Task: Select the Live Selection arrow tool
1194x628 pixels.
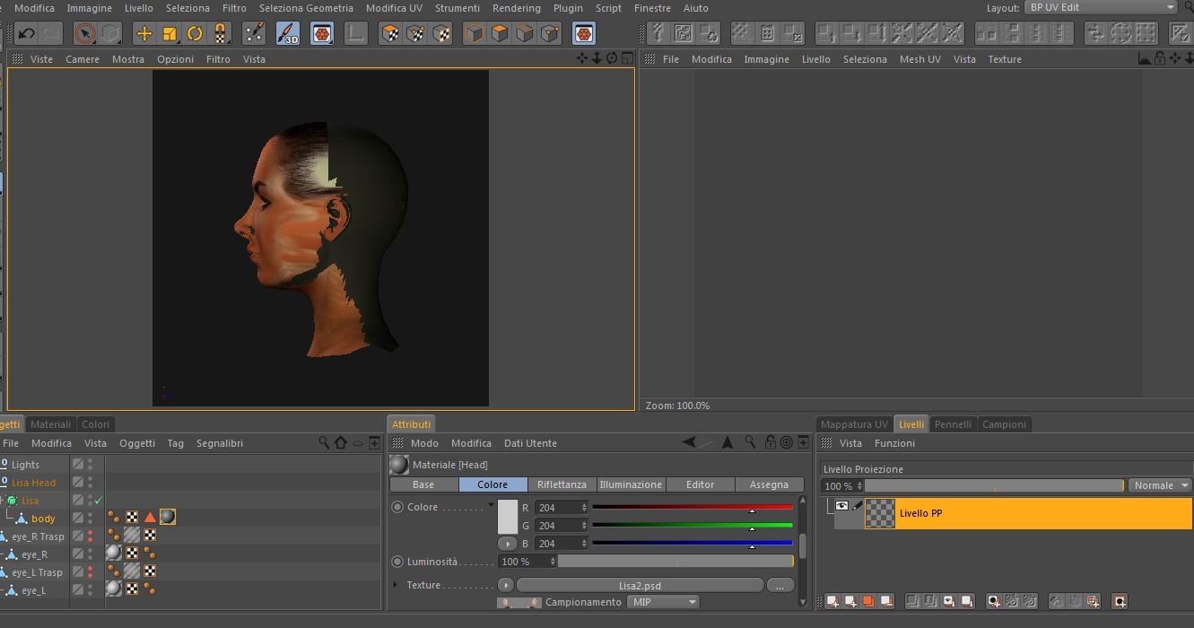Action: click(x=84, y=34)
